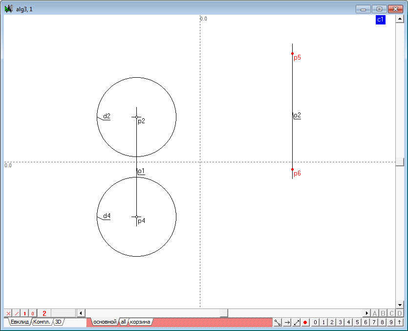408x331 pixels.
Task: Click the number 5 button
Action: point(357,322)
